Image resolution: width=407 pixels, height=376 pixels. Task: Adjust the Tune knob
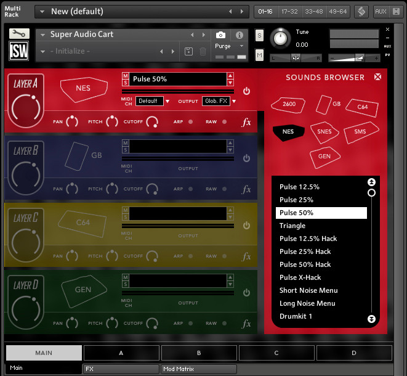click(280, 38)
